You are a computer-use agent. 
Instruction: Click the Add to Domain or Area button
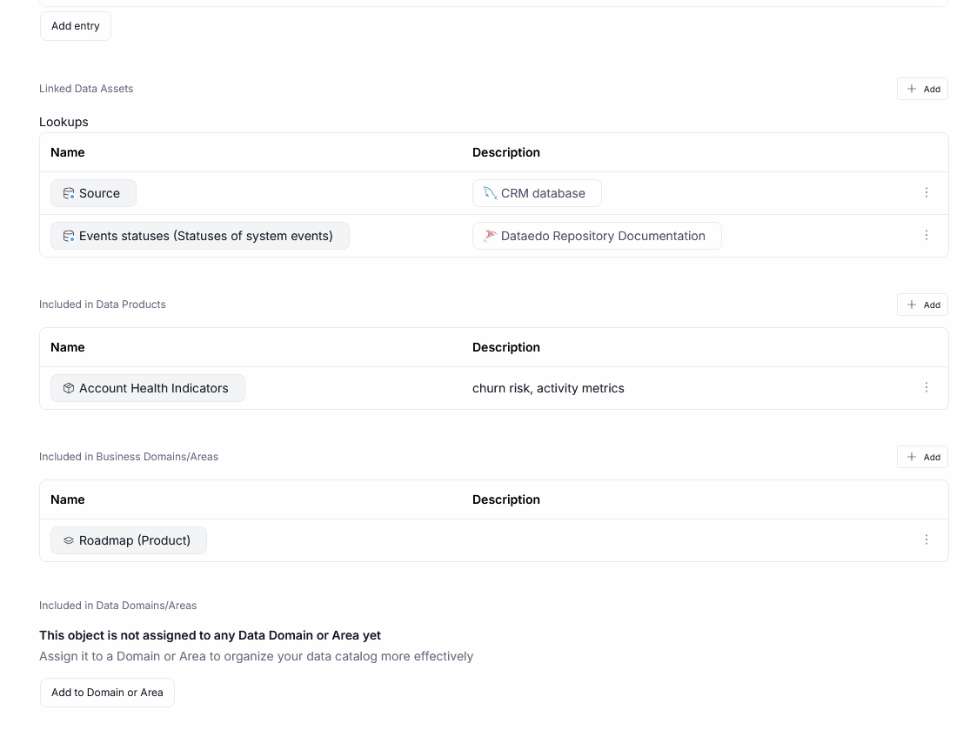(x=107, y=693)
